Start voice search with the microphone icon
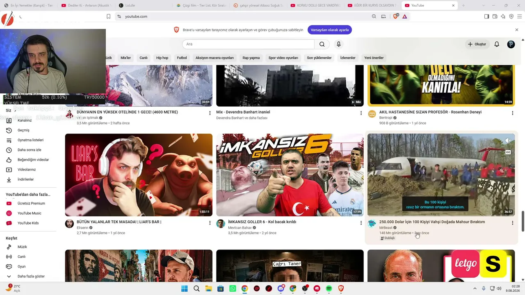Screen dimensions: 525x295 point(338,44)
